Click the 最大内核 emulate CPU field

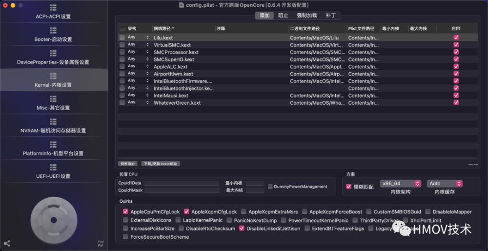tap(255, 191)
